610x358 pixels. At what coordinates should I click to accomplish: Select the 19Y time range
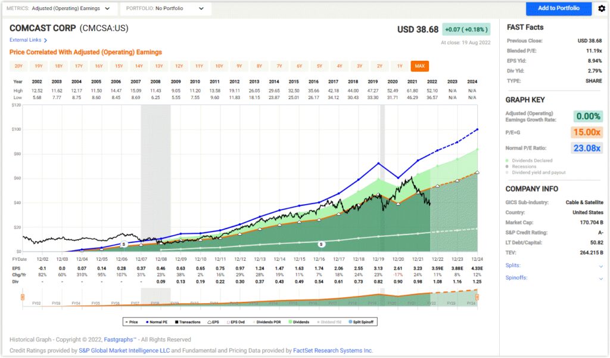click(39, 66)
